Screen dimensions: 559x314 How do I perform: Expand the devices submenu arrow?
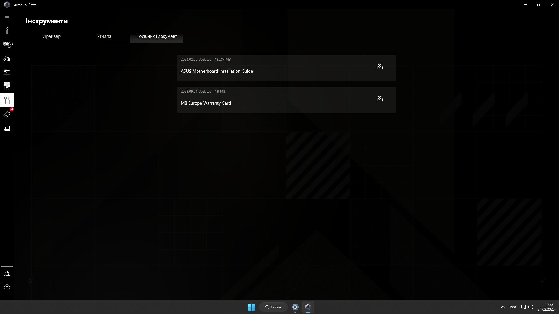coord(13,44)
